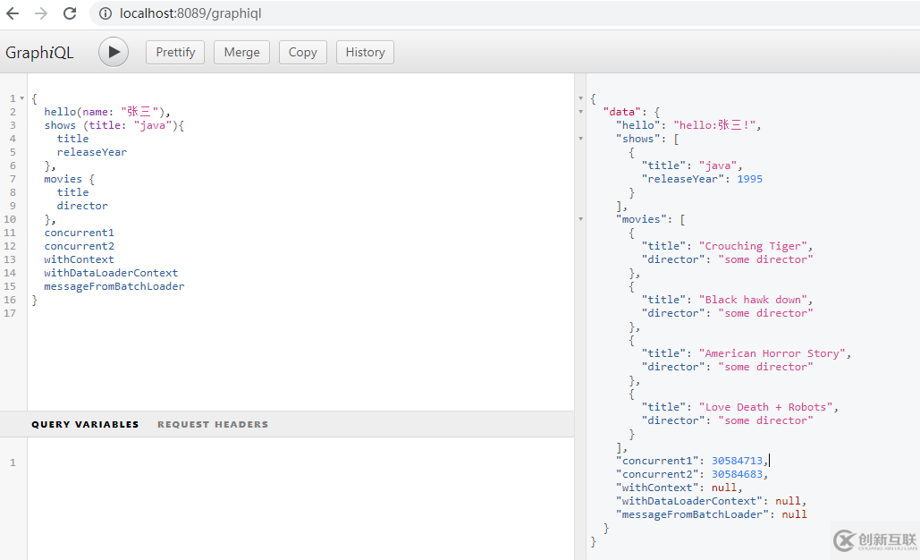Collapse the "data" object in results
920x560 pixels.
click(581, 112)
